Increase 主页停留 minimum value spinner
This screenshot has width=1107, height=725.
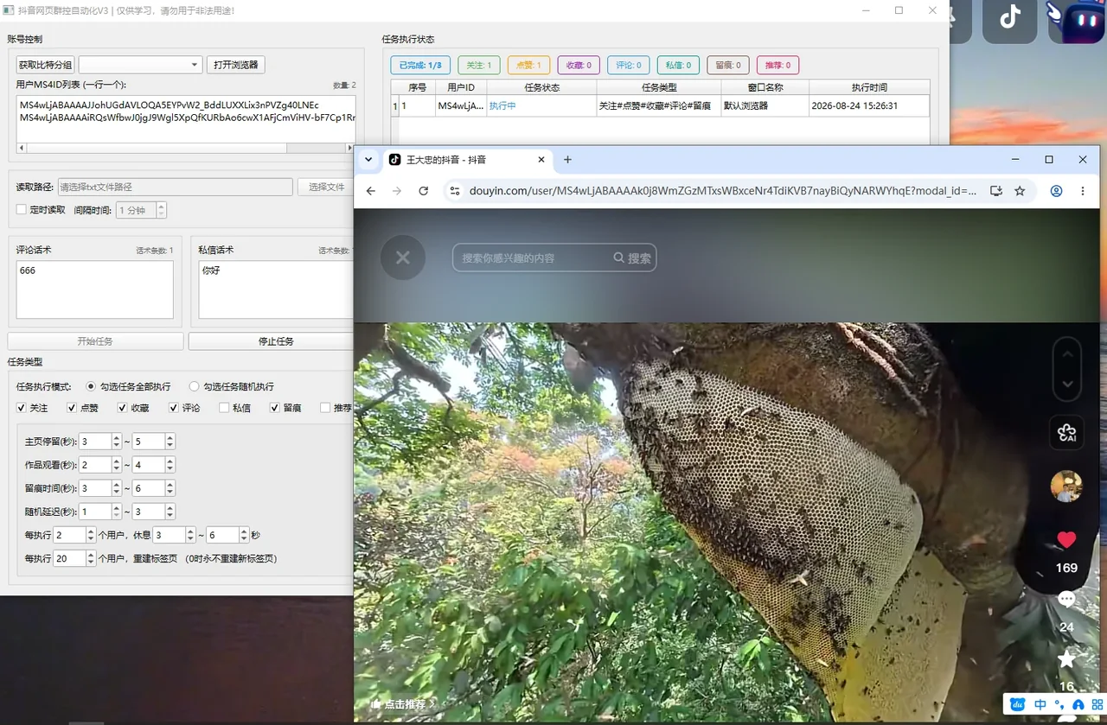point(117,437)
